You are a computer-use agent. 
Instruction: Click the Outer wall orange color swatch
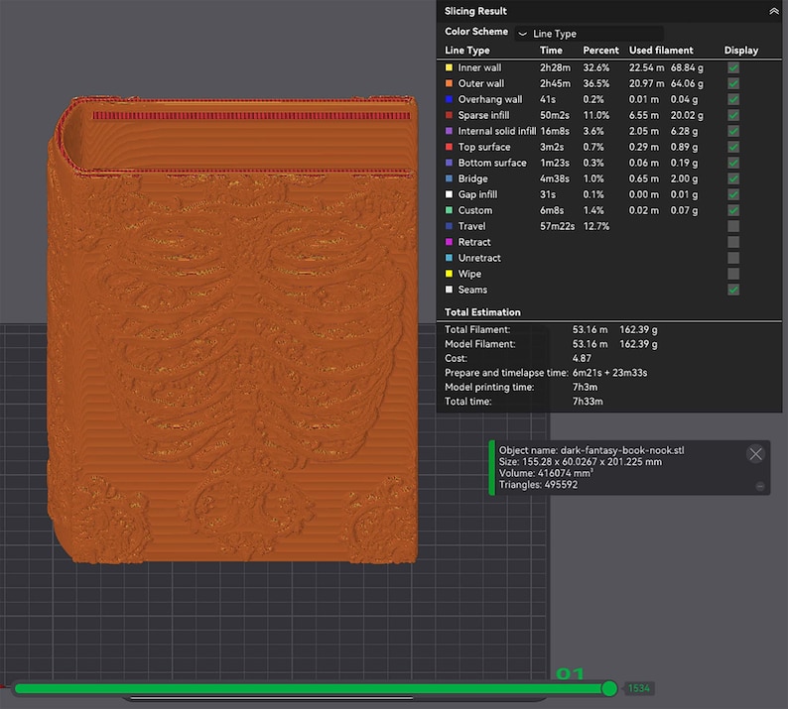click(x=449, y=83)
